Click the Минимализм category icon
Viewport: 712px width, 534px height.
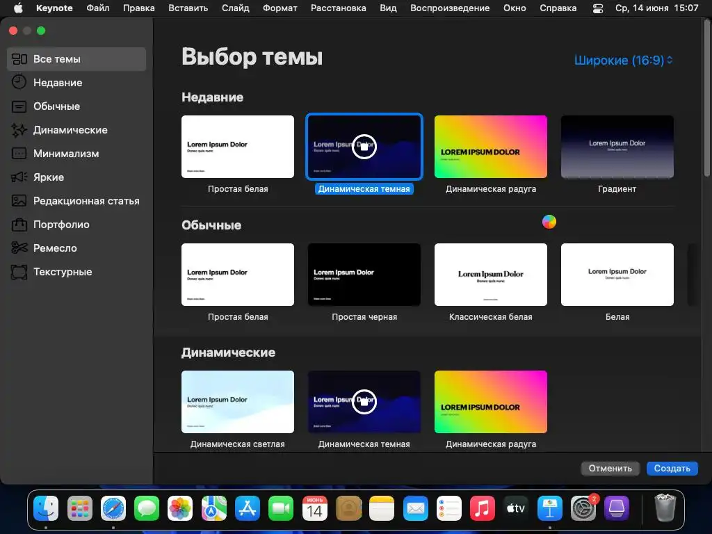click(19, 154)
